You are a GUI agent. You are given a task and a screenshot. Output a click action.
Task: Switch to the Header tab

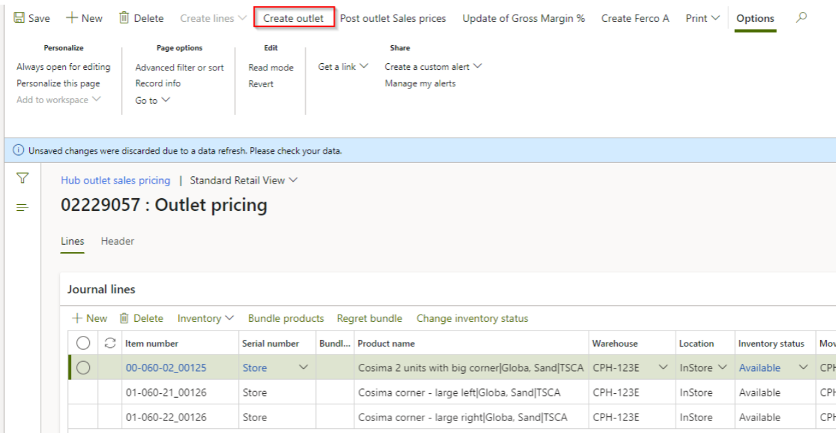(118, 241)
